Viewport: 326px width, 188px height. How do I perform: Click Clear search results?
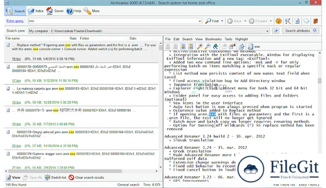pos(86,178)
